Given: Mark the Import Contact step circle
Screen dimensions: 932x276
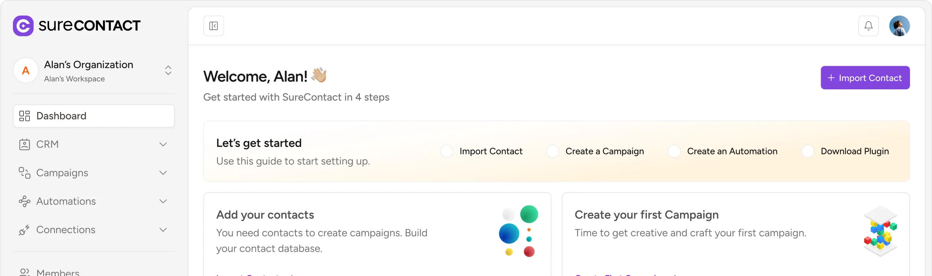Looking at the screenshot, I should (x=447, y=151).
